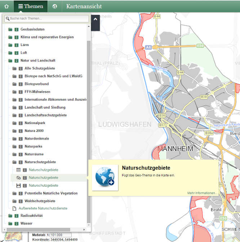240x242 pixels.
Task: Open the globe map tab
Action: click(54, 6)
